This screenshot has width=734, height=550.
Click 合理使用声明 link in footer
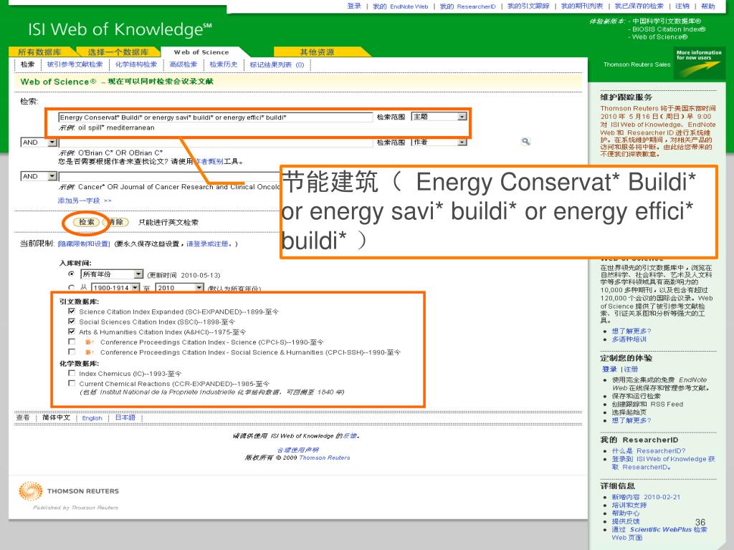298,450
